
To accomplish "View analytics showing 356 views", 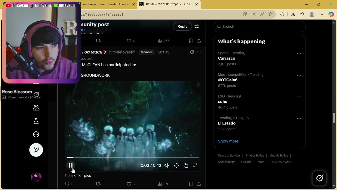I will 163,41.
